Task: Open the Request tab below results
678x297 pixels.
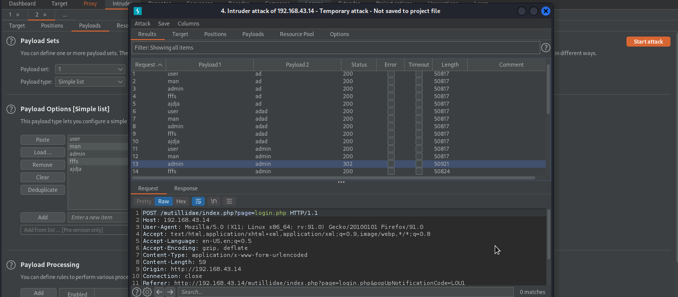Action: pyautogui.click(x=148, y=188)
